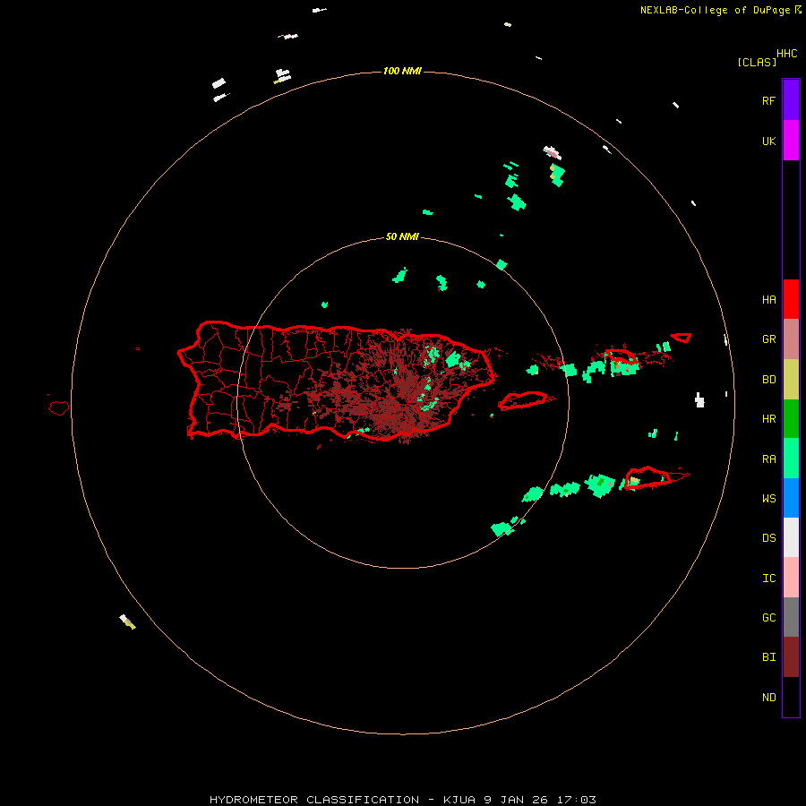Select the gray GC legend swatch
This screenshot has width=806, height=806.
[x=791, y=617]
